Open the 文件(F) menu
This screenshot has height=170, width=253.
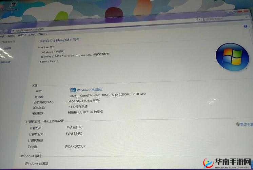tap(2, 36)
